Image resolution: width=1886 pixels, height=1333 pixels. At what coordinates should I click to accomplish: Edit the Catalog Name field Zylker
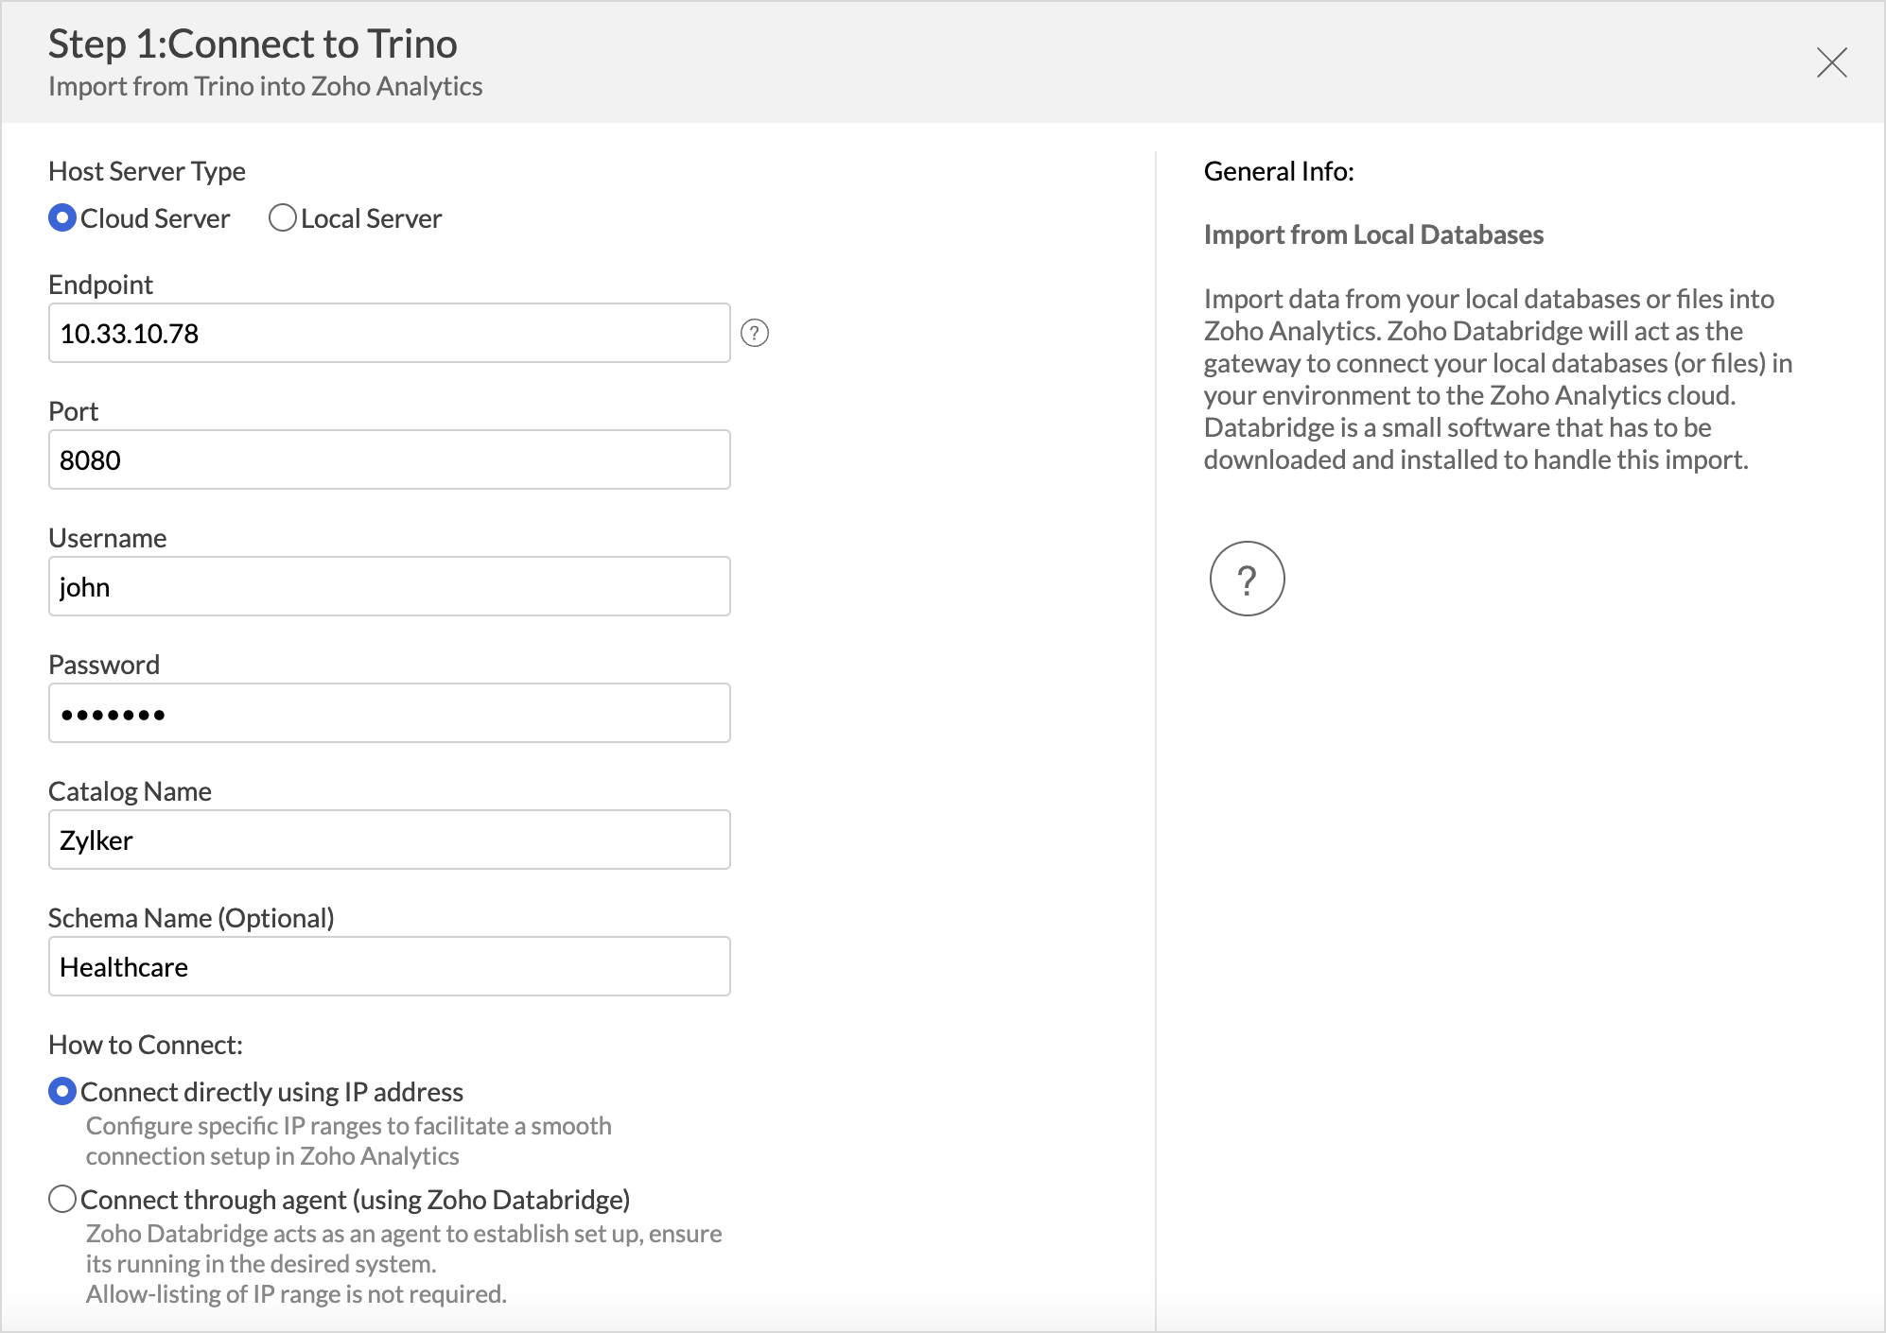389,840
